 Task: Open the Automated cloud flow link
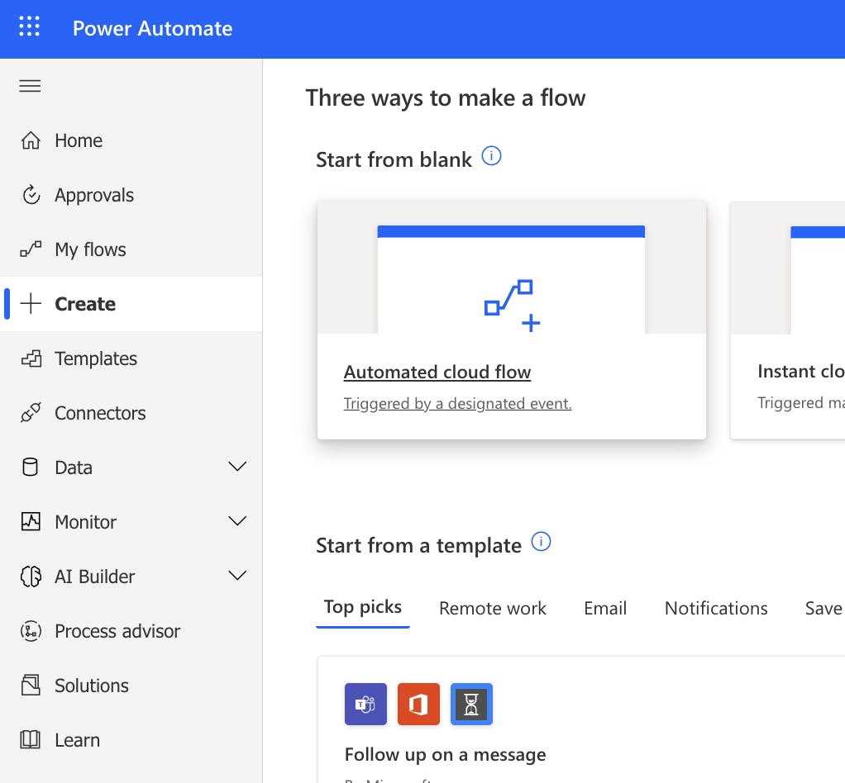click(437, 373)
